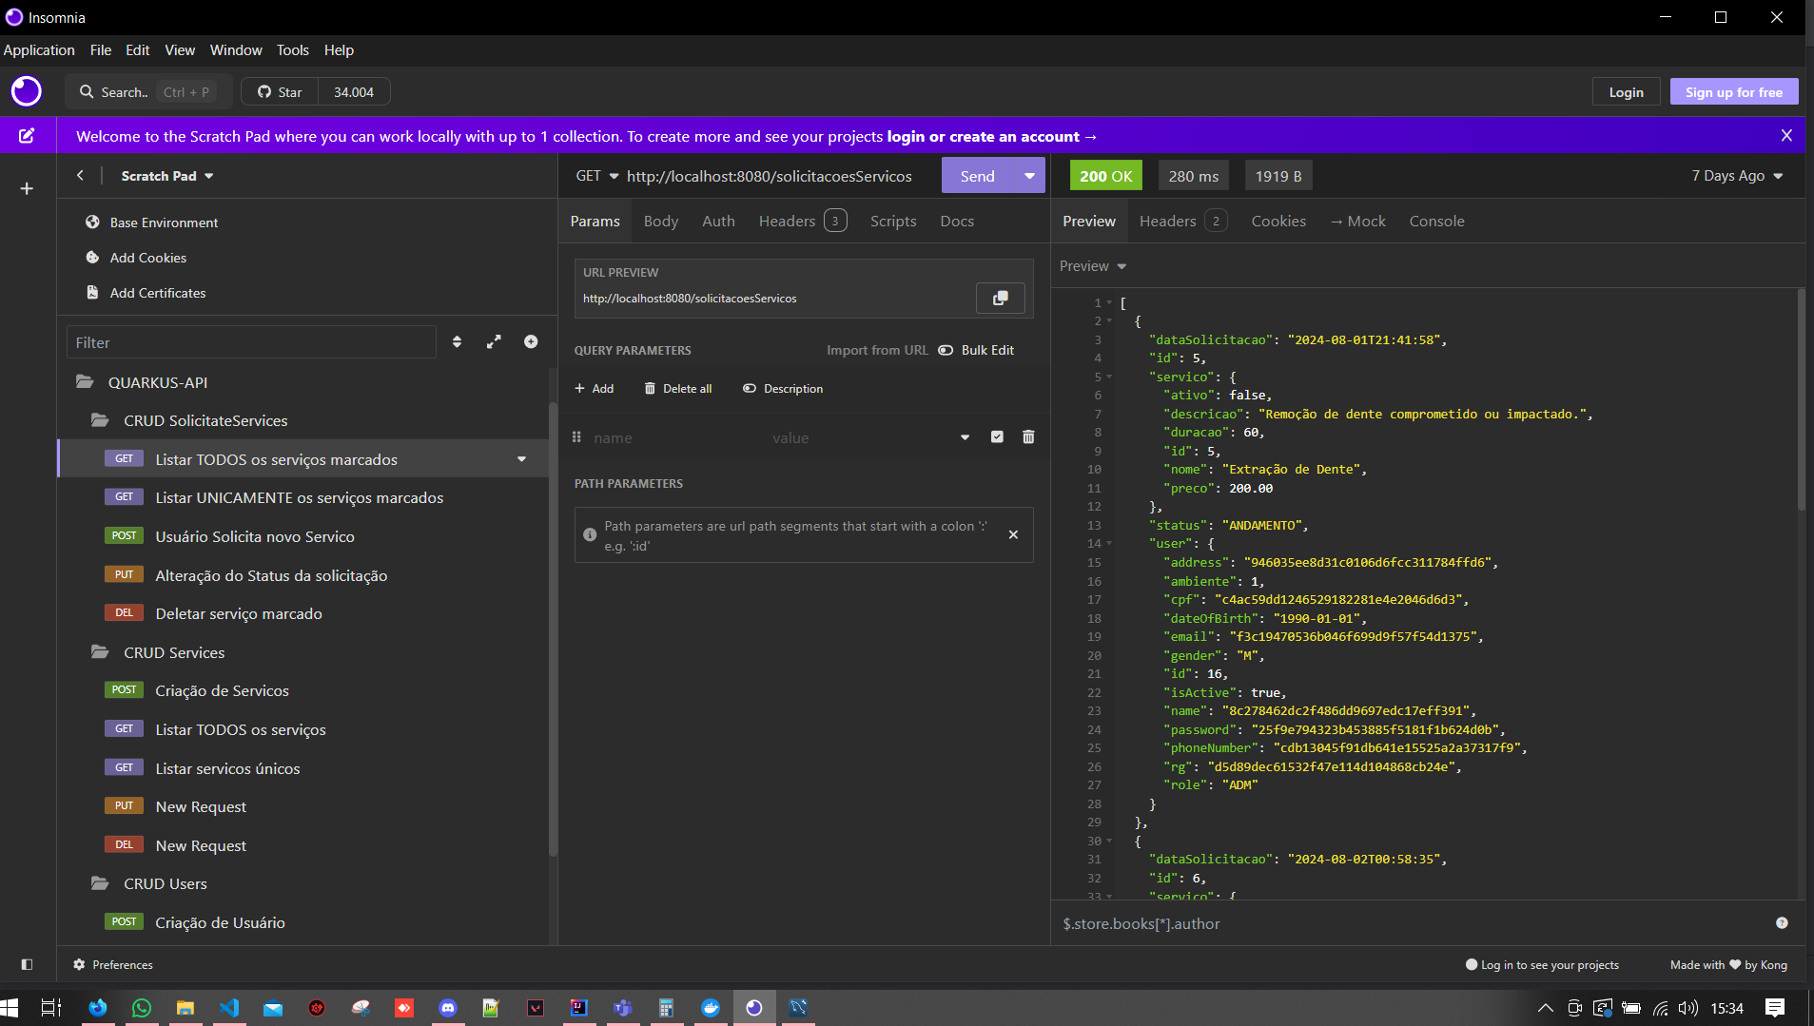Send the GET request
The height and width of the screenshot is (1026, 1814).
pyautogui.click(x=977, y=176)
